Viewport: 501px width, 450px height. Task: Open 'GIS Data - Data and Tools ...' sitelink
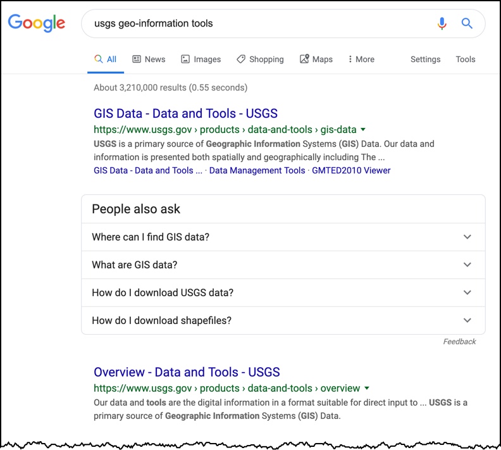148,170
